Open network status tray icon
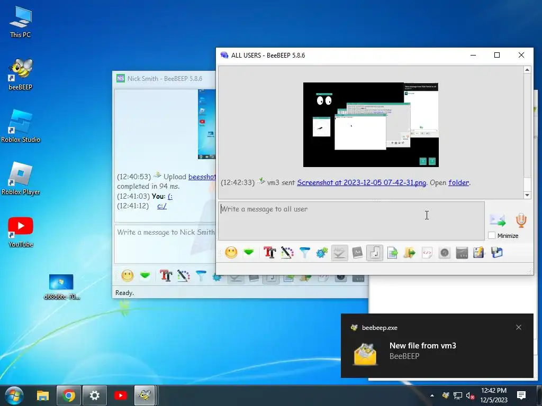The height and width of the screenshot is (406, 542). (458, 395)
